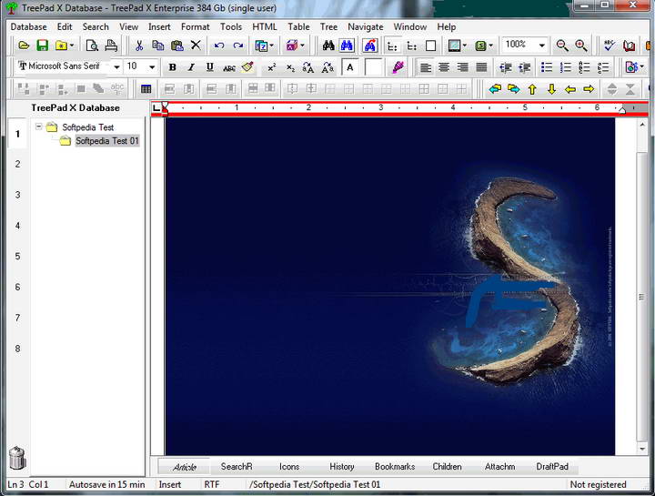Click the yellow up arrow navigation icon

532,89
